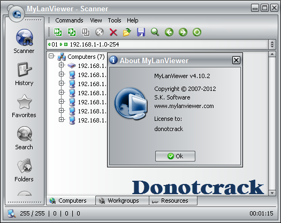Confirm About dialog with Ok button
Image resolution: width=281 pixels, height=223 pixels.
[175, 156]
